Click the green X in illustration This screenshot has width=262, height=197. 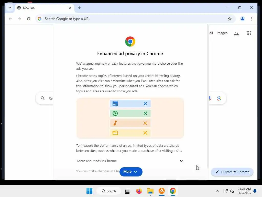point(145,113)
